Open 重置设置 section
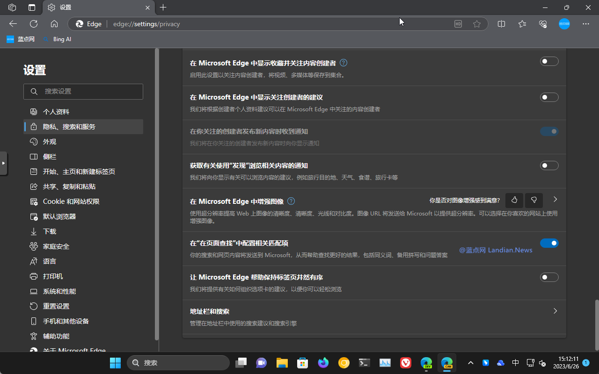The width and height of the screenshot is (599, 374). point(83,306)
